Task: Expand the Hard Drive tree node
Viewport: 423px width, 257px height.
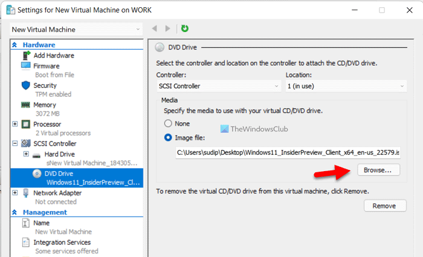Action: click(x=26, y=154)
